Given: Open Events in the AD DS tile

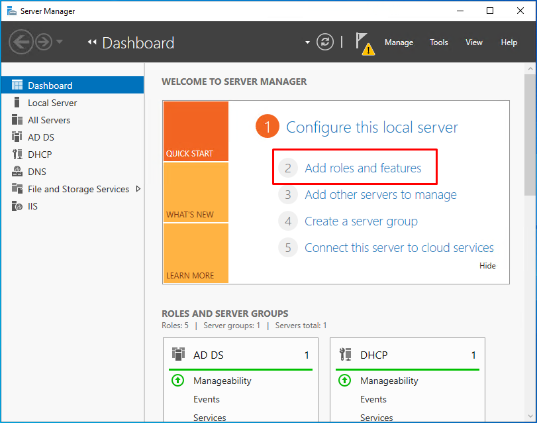Looking at the screenshot, I should tap(207, 399).
